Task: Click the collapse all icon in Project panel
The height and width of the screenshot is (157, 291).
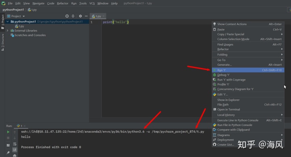Action: coord(73,16)
